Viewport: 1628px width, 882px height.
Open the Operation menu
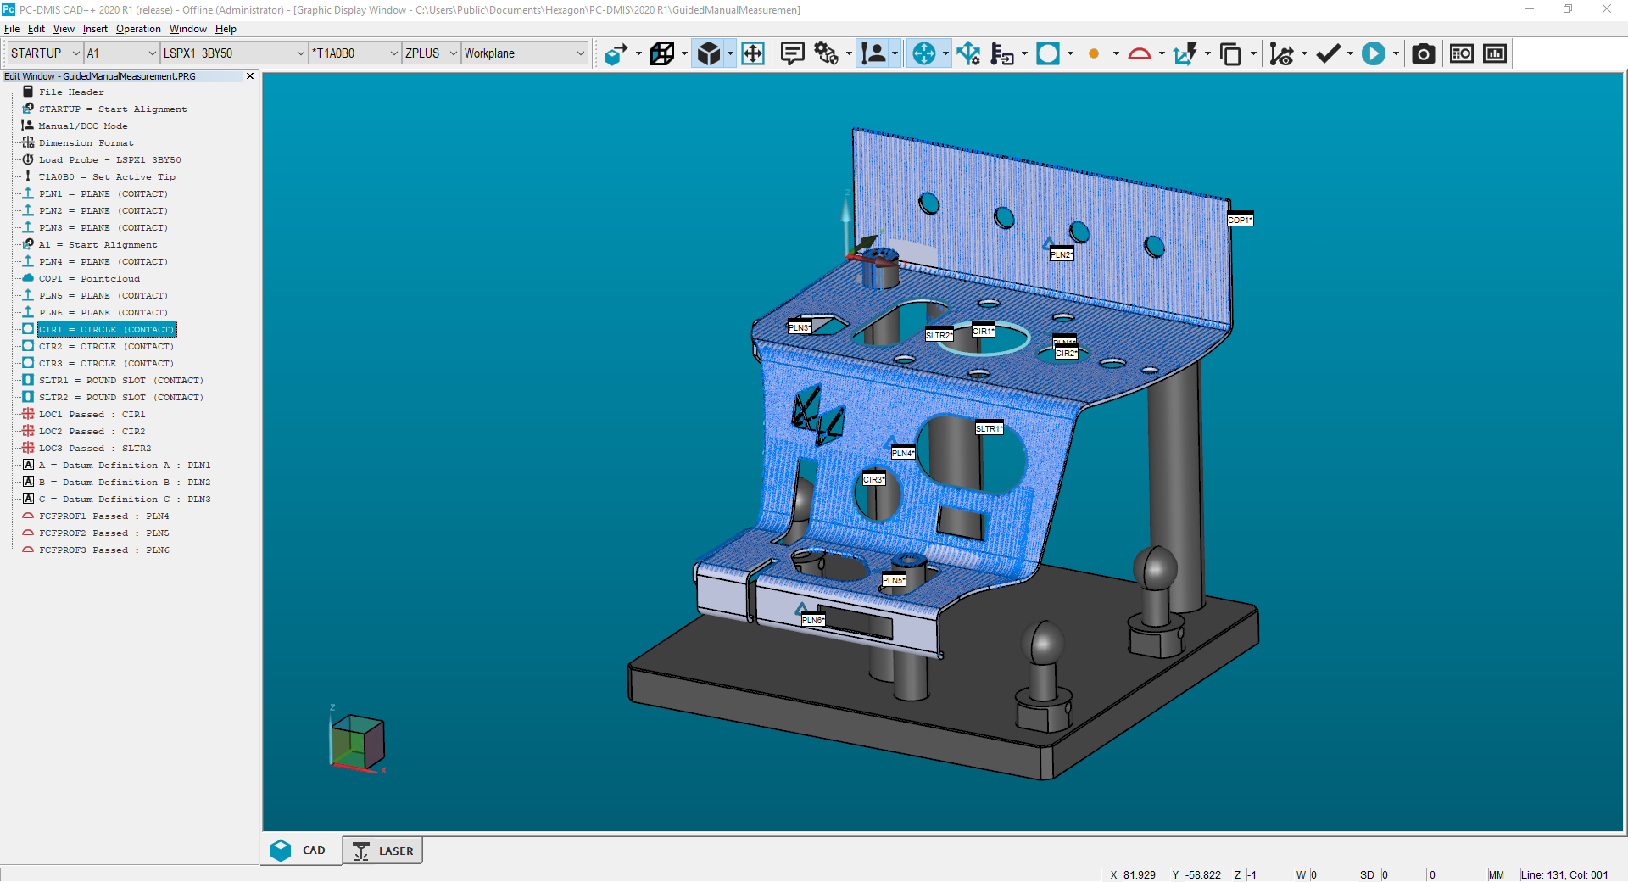[137, 28]
